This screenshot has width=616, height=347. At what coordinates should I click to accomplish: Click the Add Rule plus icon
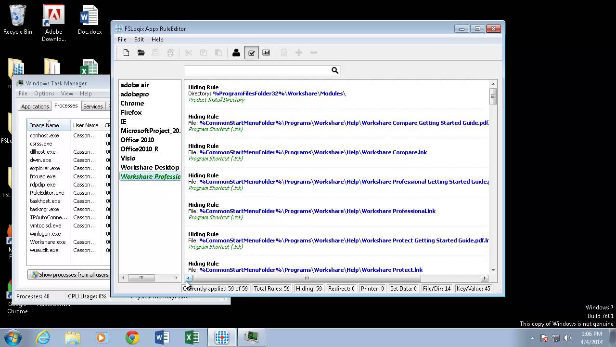(x=299, y=53)
